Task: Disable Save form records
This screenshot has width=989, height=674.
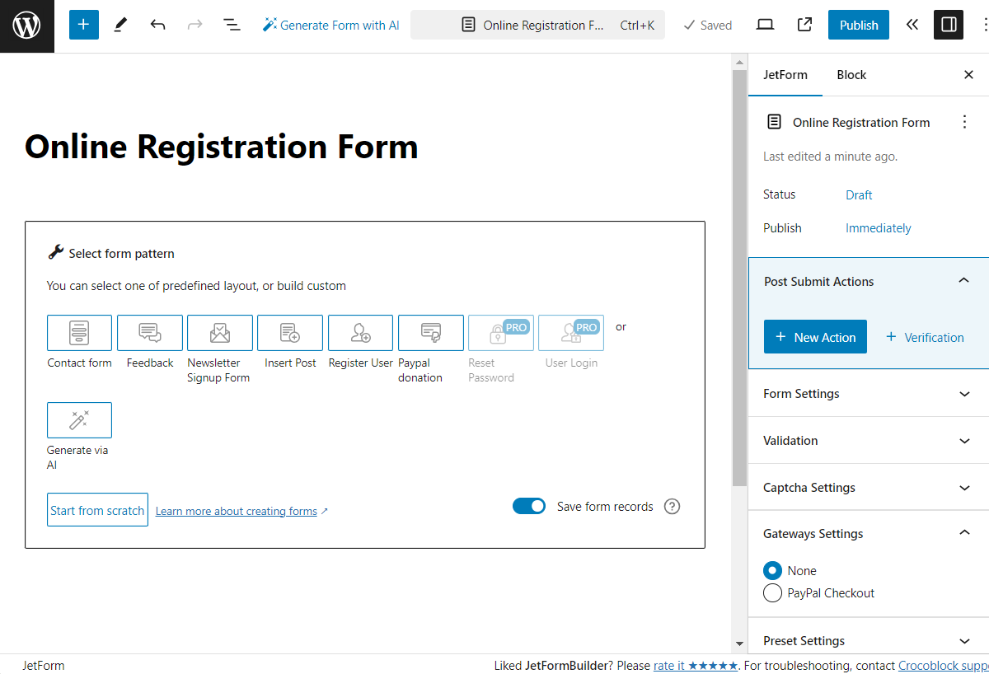Action: 529,505
